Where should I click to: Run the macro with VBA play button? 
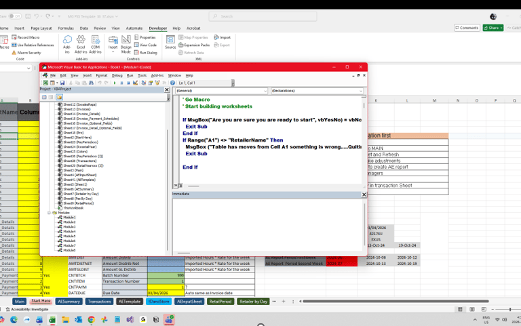click(x=116, y=83)
